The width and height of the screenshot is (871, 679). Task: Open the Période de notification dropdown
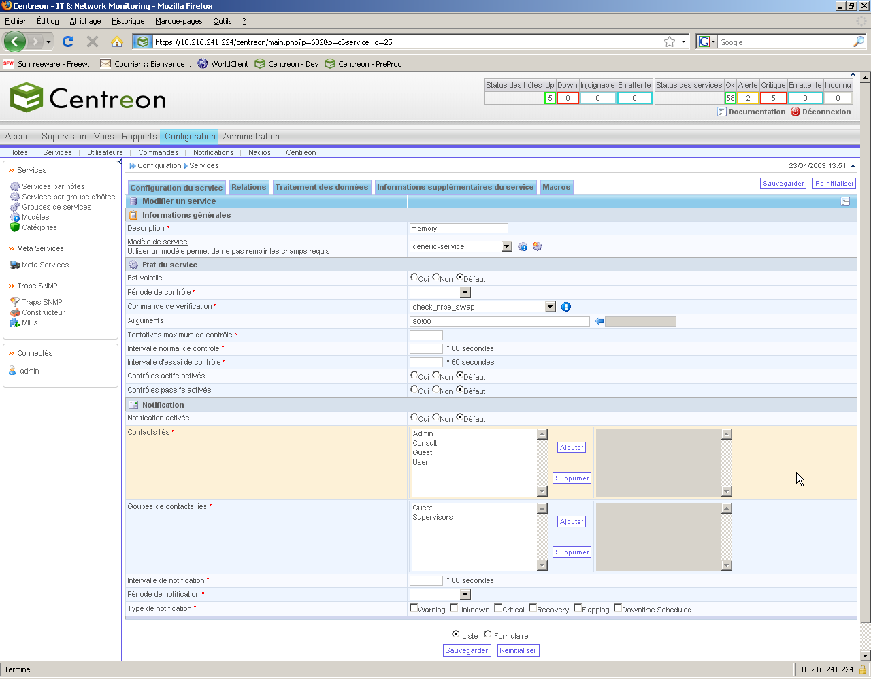(x=465, y=595)
